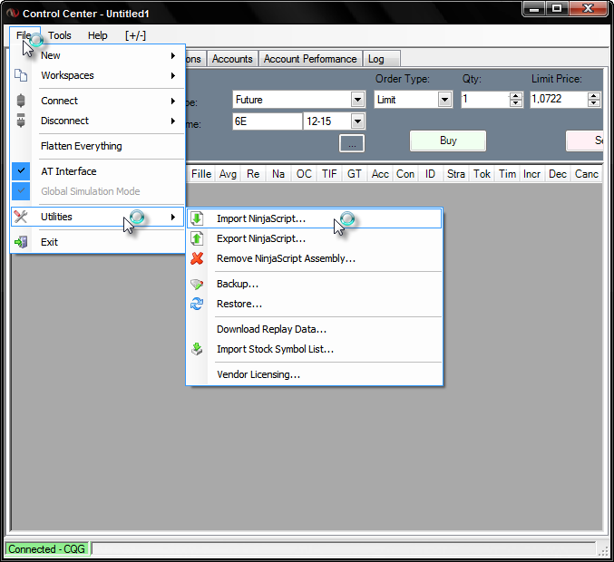Click the Exit menu entry

(x=98, y=242)
